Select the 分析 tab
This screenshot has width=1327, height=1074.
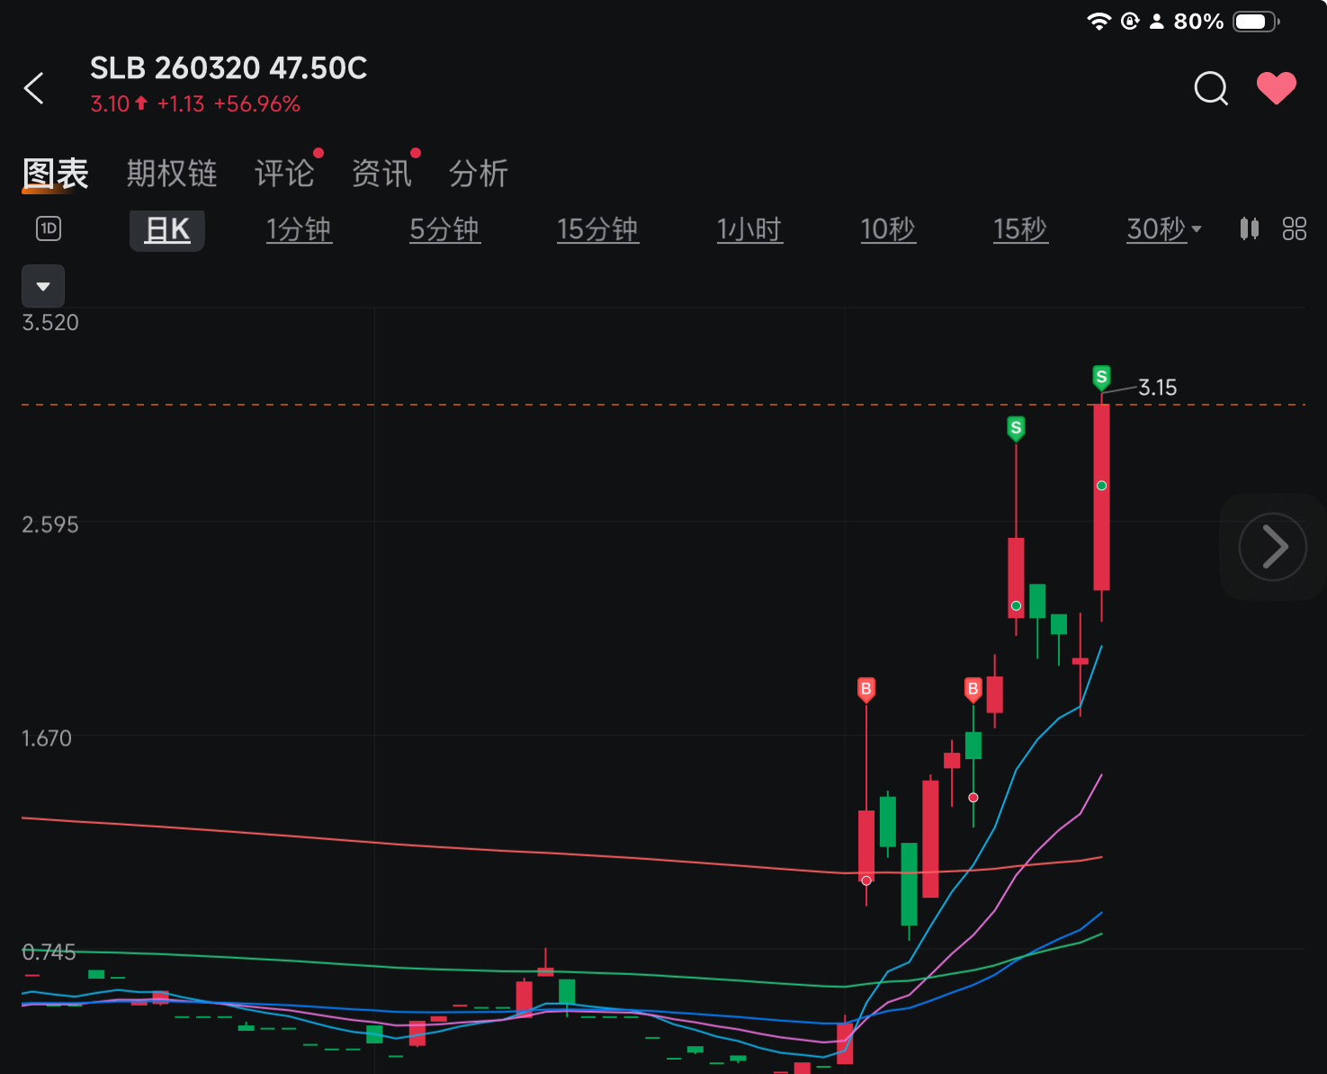(x=479, y=174)
